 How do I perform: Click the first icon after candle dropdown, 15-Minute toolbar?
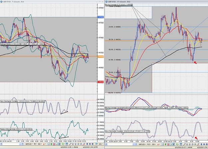pyautogui.click(x=162, y=144)
